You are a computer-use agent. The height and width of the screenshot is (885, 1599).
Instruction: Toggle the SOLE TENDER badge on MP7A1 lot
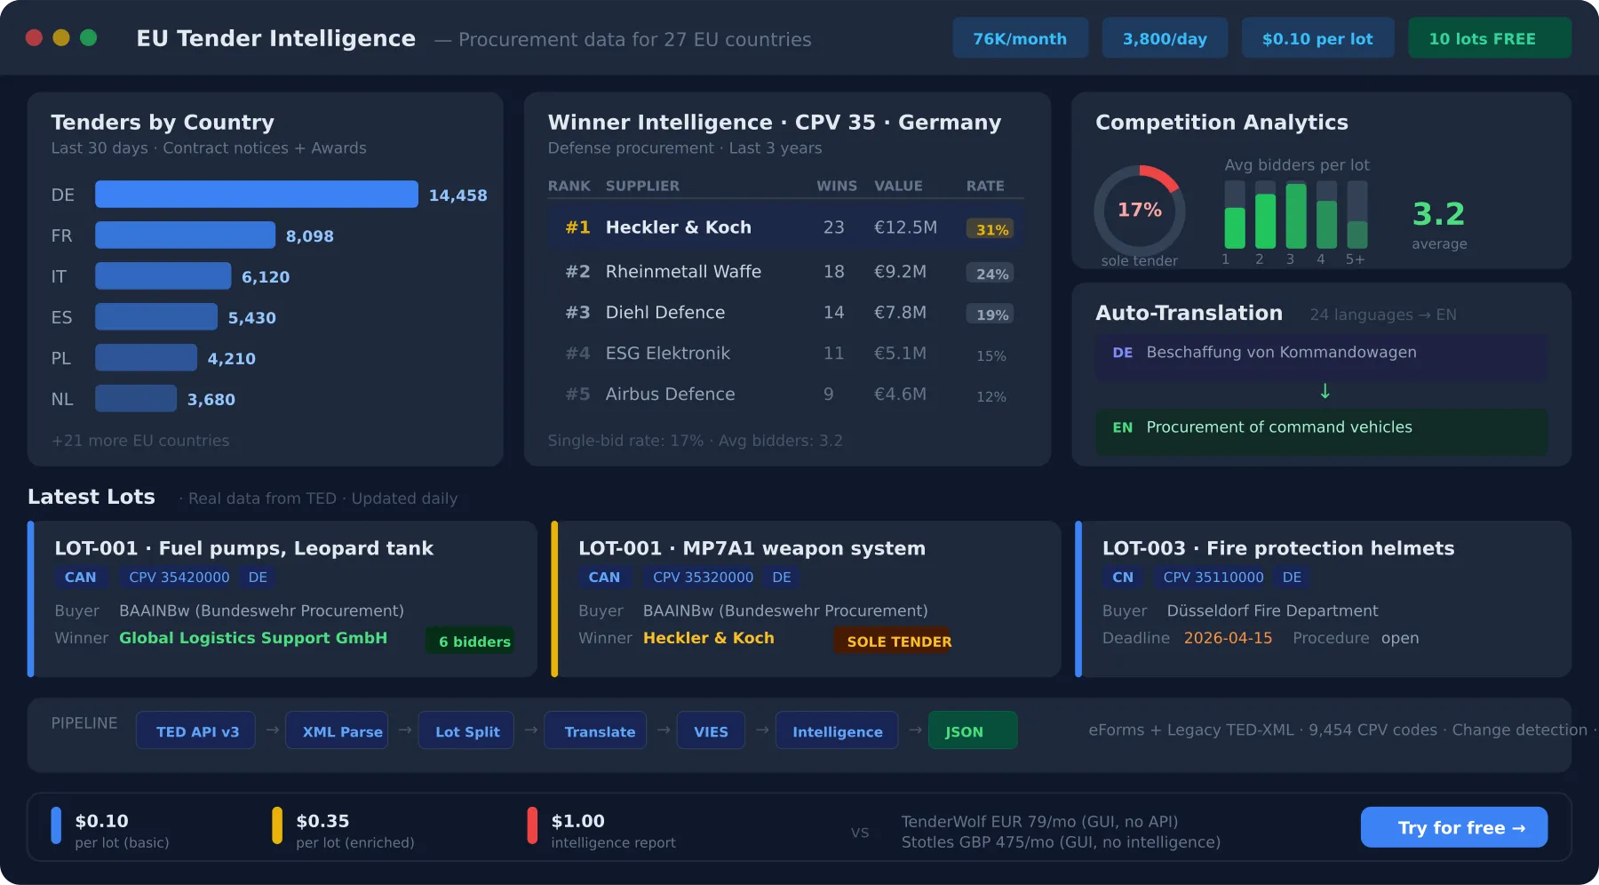[894, 641]
